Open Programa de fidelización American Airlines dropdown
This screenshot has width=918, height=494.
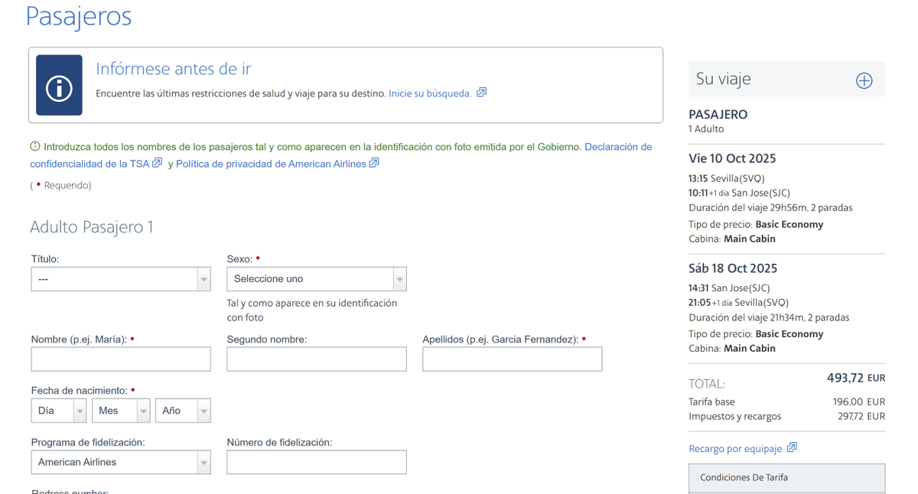(121, 462)
